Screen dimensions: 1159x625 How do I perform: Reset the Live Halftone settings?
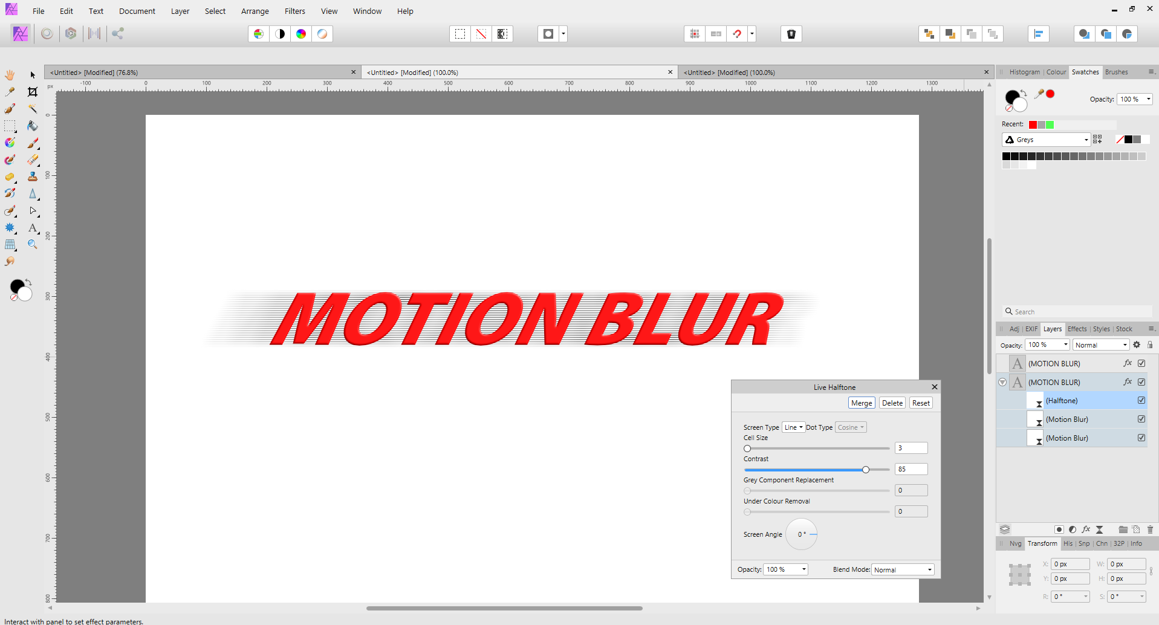point(920,403)
